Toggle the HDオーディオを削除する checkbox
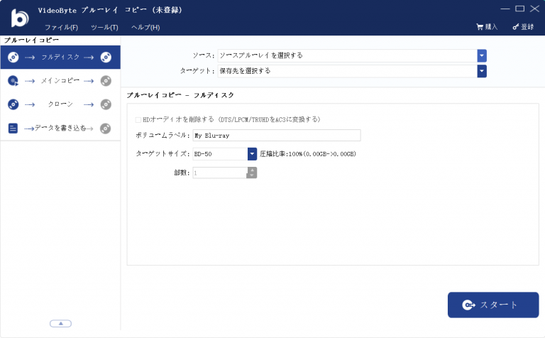Image resolution: width=545 pixels, height=338 pixels. (x=138, y=119)
